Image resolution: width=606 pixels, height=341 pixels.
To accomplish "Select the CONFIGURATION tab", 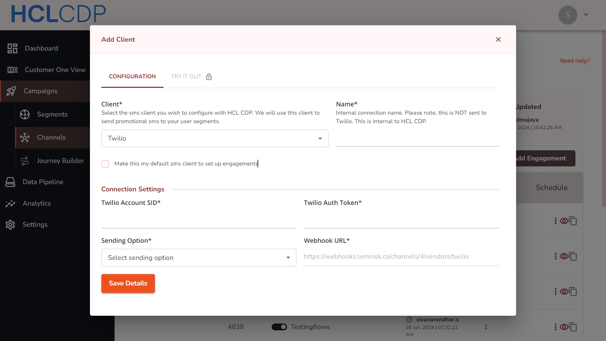I will [132, 76].
